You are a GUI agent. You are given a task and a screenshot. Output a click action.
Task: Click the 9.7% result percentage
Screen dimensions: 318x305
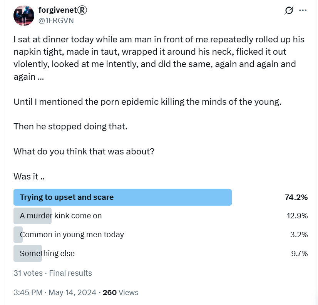pos(300,253)
